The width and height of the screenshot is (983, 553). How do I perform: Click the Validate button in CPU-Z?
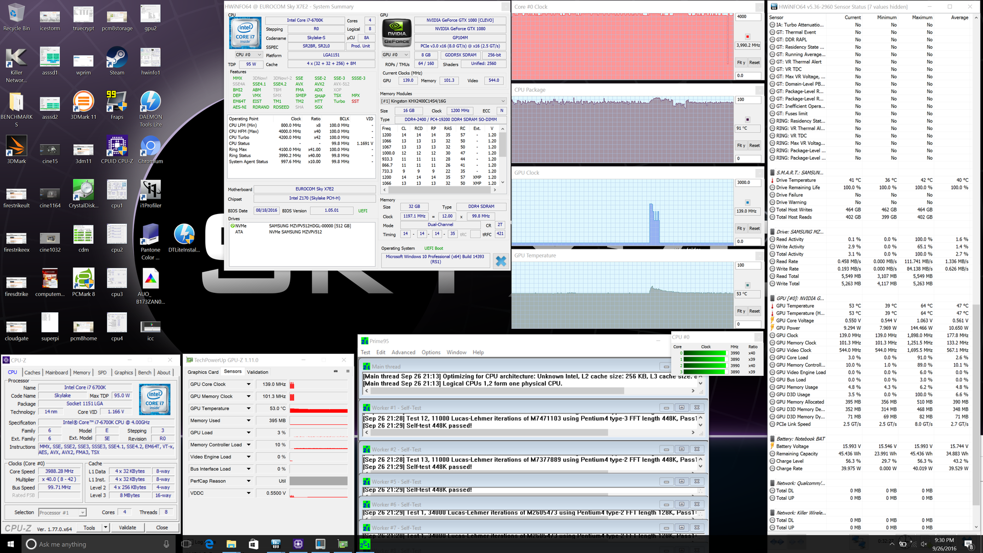click(x=127, y=527)
